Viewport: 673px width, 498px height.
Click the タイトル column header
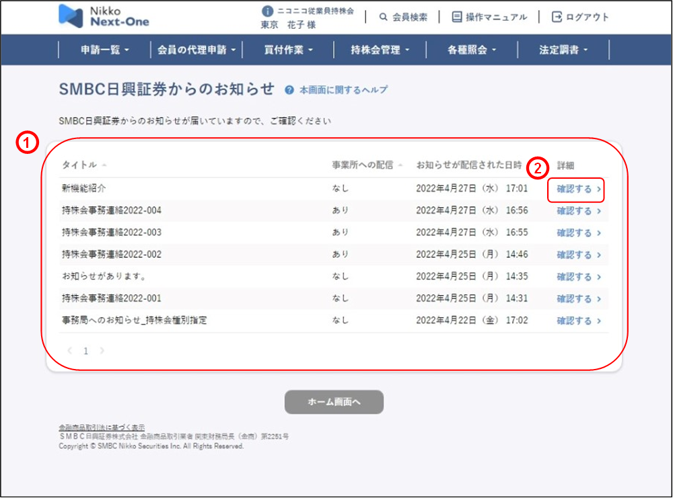click(79, 165)
